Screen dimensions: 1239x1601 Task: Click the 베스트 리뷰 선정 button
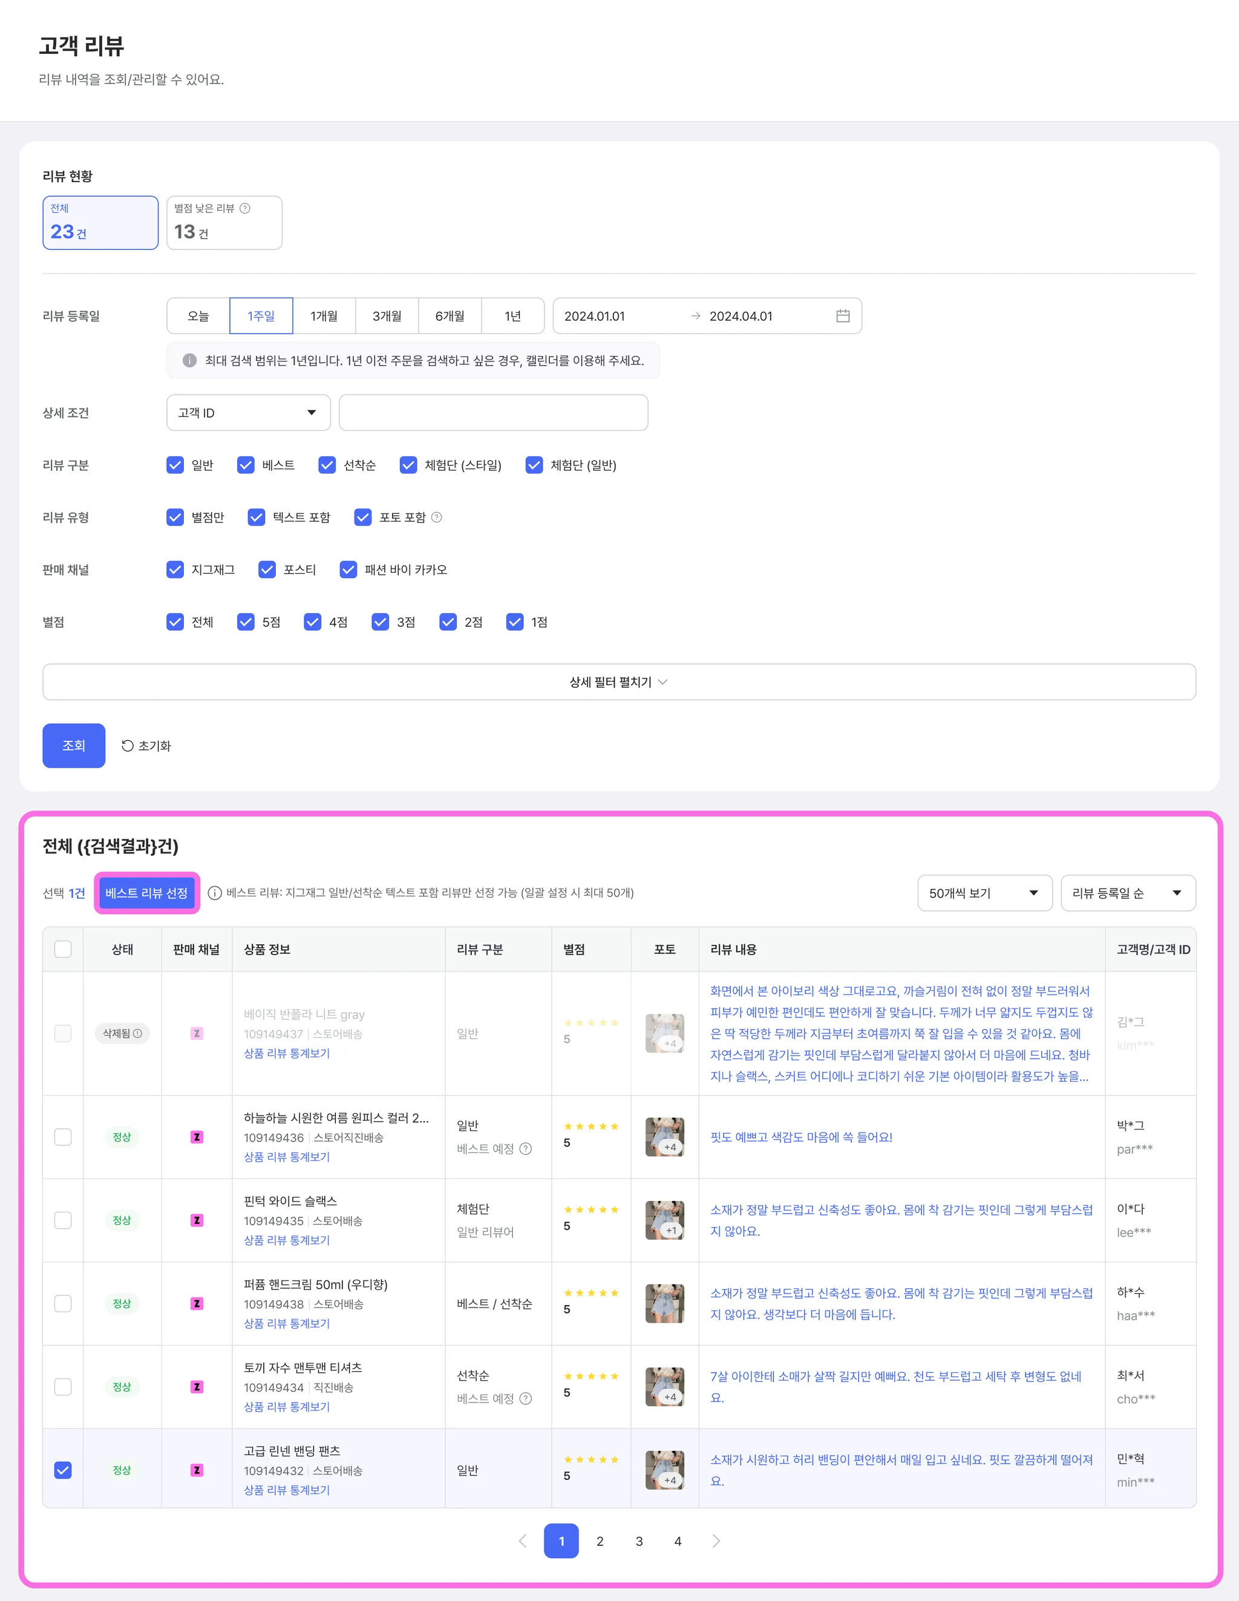point(146,893)
